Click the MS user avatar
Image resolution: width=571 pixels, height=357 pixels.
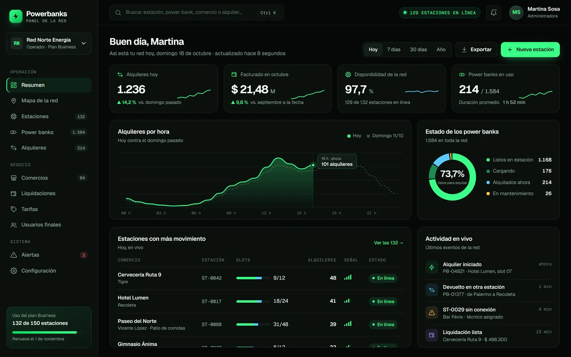click(516, 12)
